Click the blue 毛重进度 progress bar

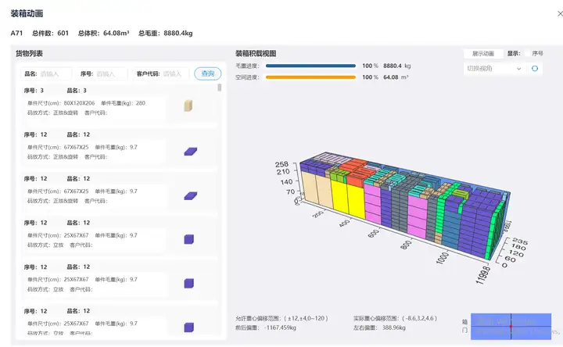click(x=310, y=66)
